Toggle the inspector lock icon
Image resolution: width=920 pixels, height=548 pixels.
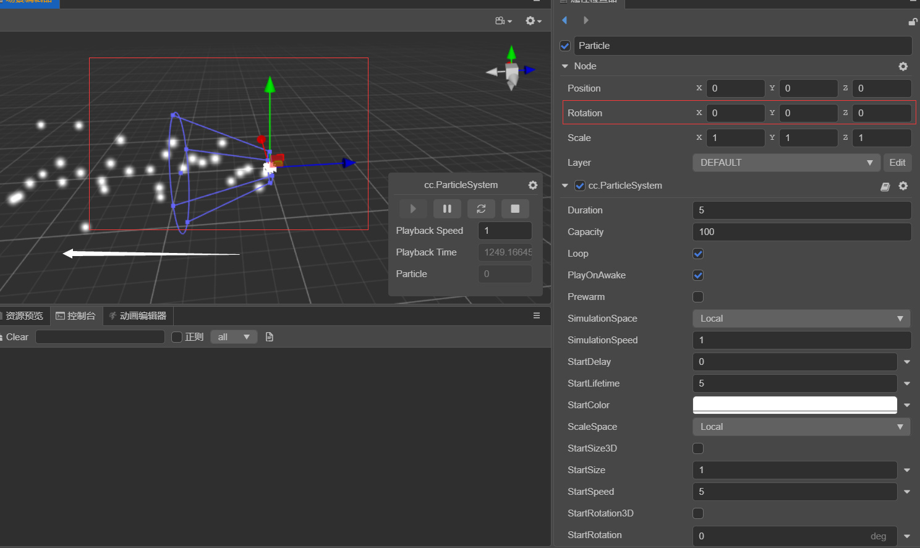913,22
